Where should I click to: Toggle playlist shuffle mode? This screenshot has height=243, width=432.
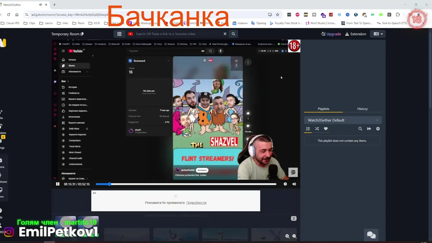click(x=317, y=129)
